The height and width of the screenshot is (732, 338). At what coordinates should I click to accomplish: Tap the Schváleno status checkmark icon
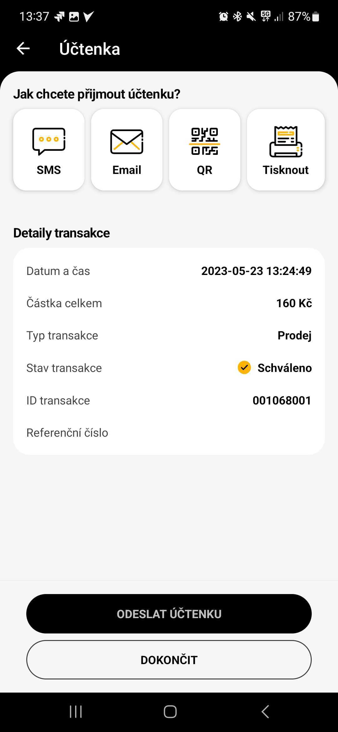[244, 368]
